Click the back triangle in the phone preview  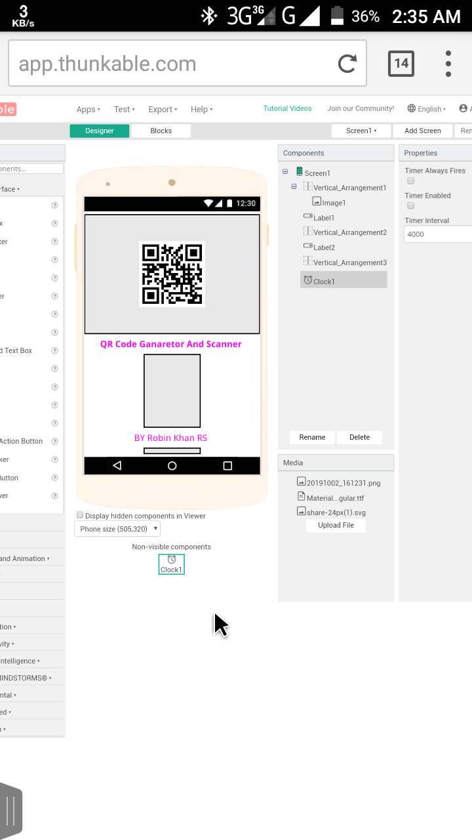[x=117, y=465]
